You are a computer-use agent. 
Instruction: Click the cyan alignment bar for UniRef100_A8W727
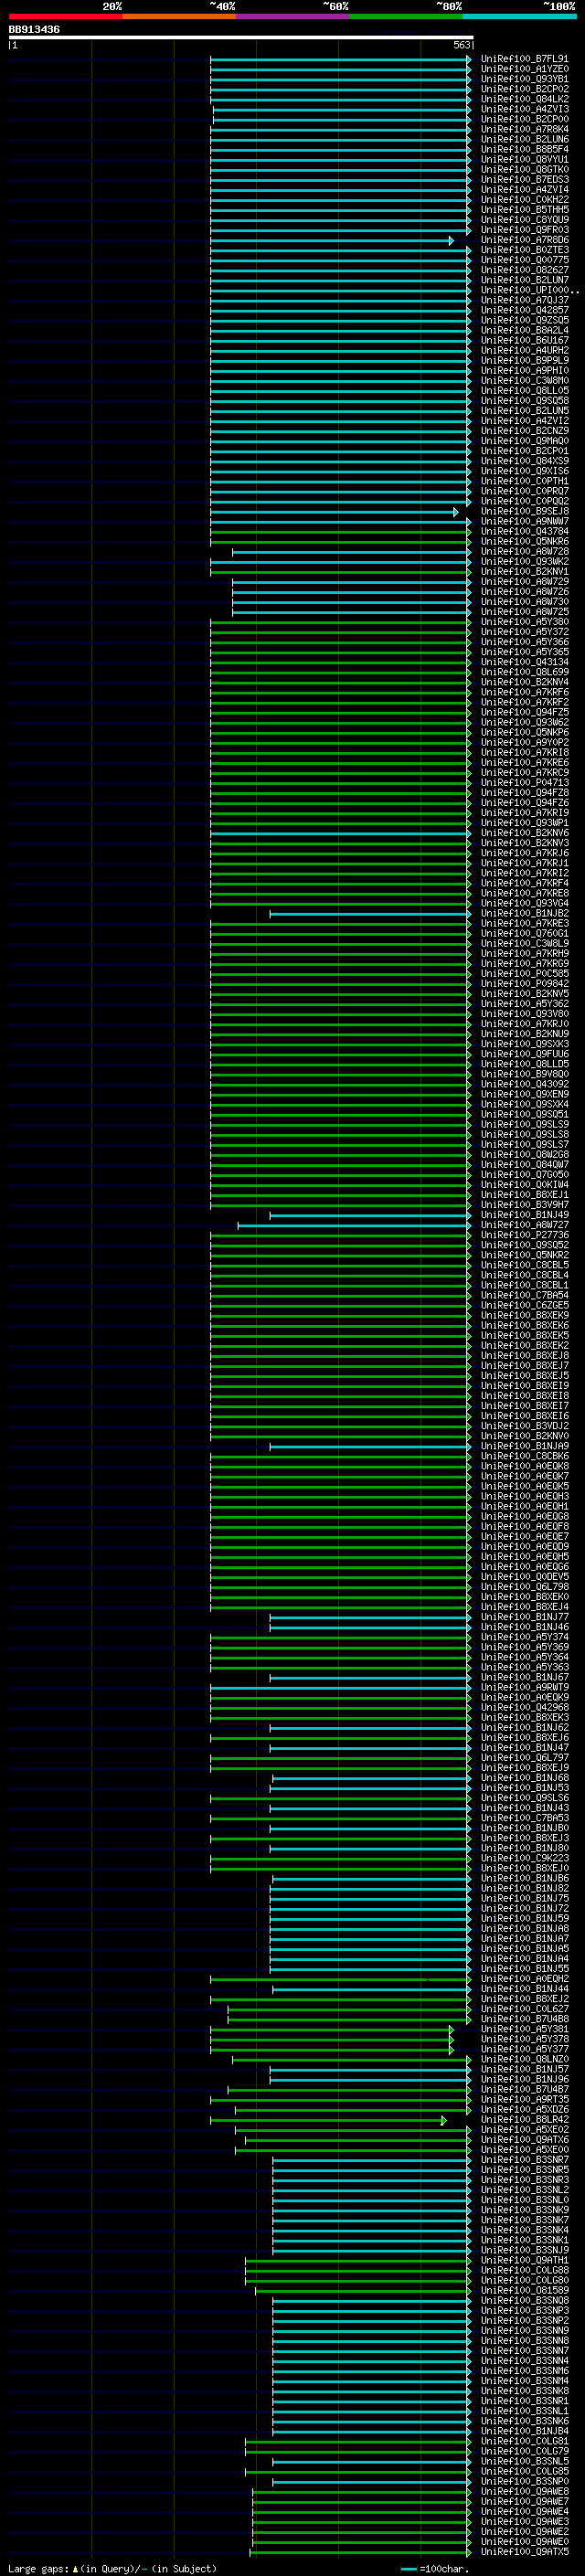click(x=354, y=1225)
